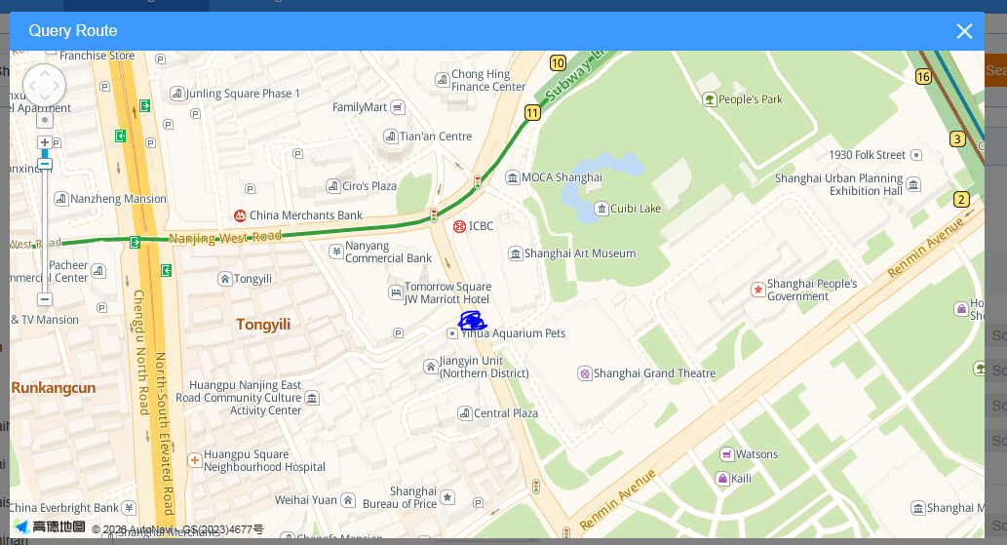Screen dimensions: 1007x545
Task: Pan map up using the navigation wheel
Action: pyautogui.click(x=45, y=72)
